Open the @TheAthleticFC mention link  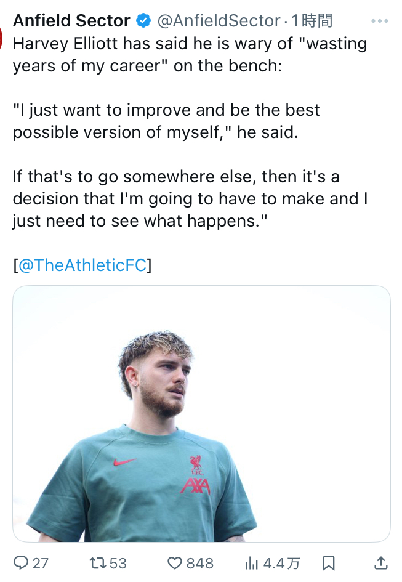tap(82, 265)
